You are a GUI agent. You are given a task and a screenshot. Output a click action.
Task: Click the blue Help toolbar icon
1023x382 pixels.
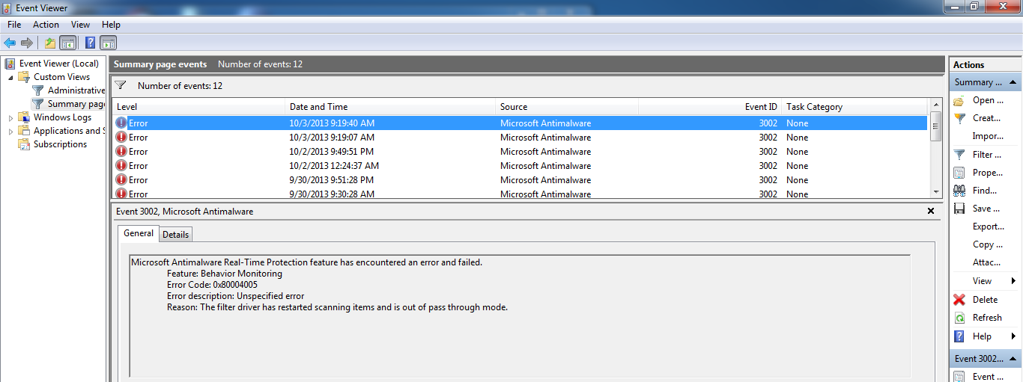tap(90, 43)
